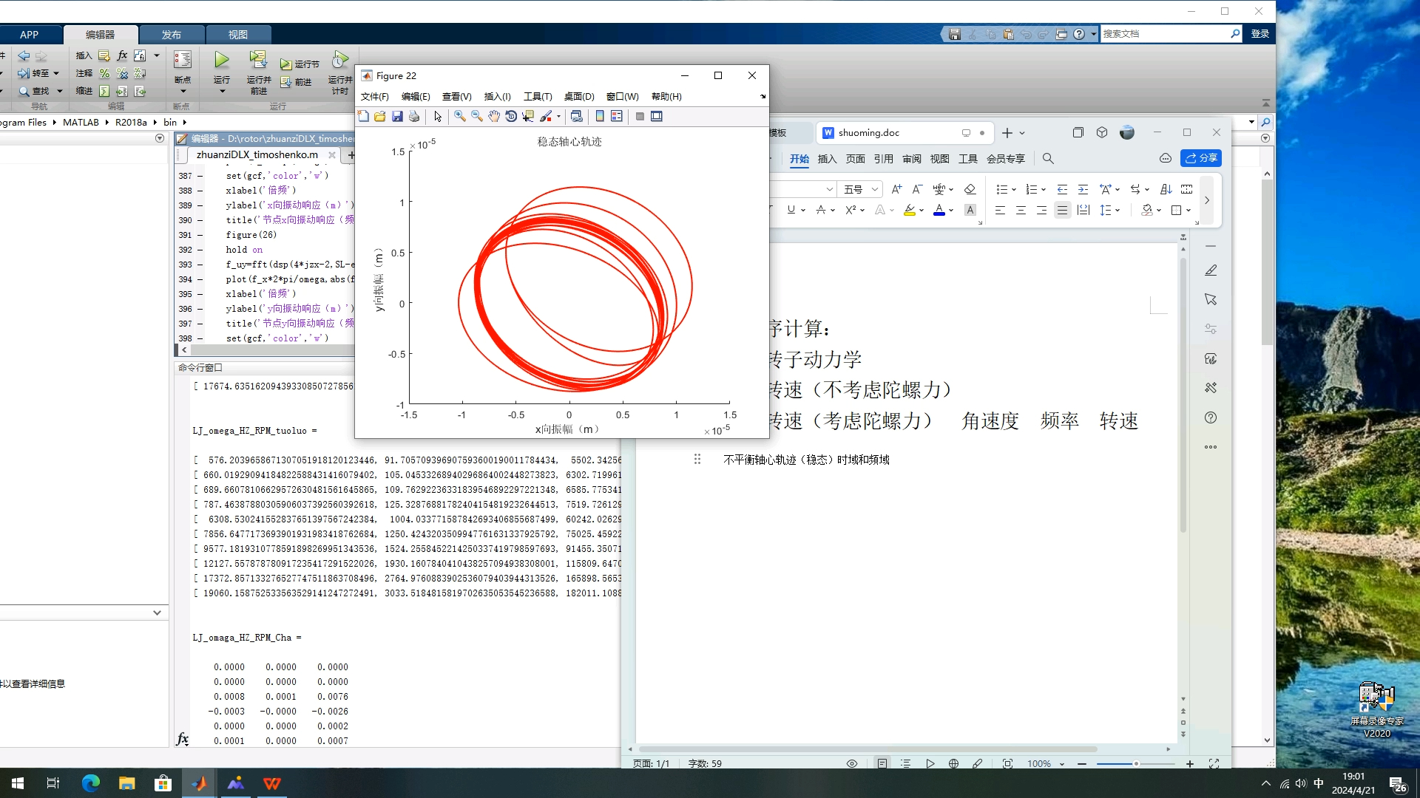This screenshot has height=798, width=1420.
Task: Expand the font color dropdown arrow
Action: 951,211
